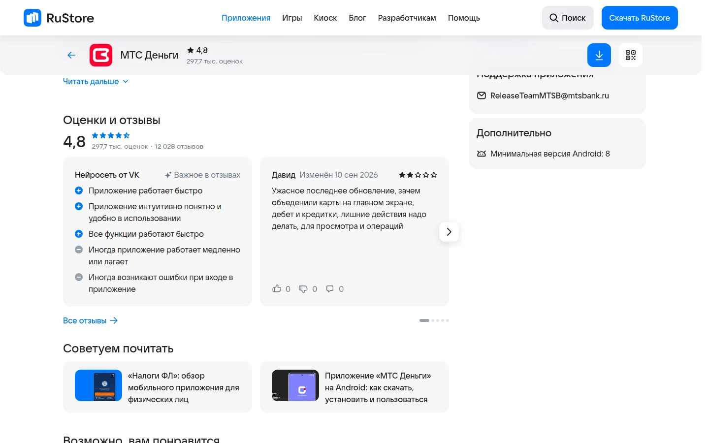Screen dimensions: 709x443
Task: Click Изменён 10 сен 2026 date
Action: click(x=339, y=175)
